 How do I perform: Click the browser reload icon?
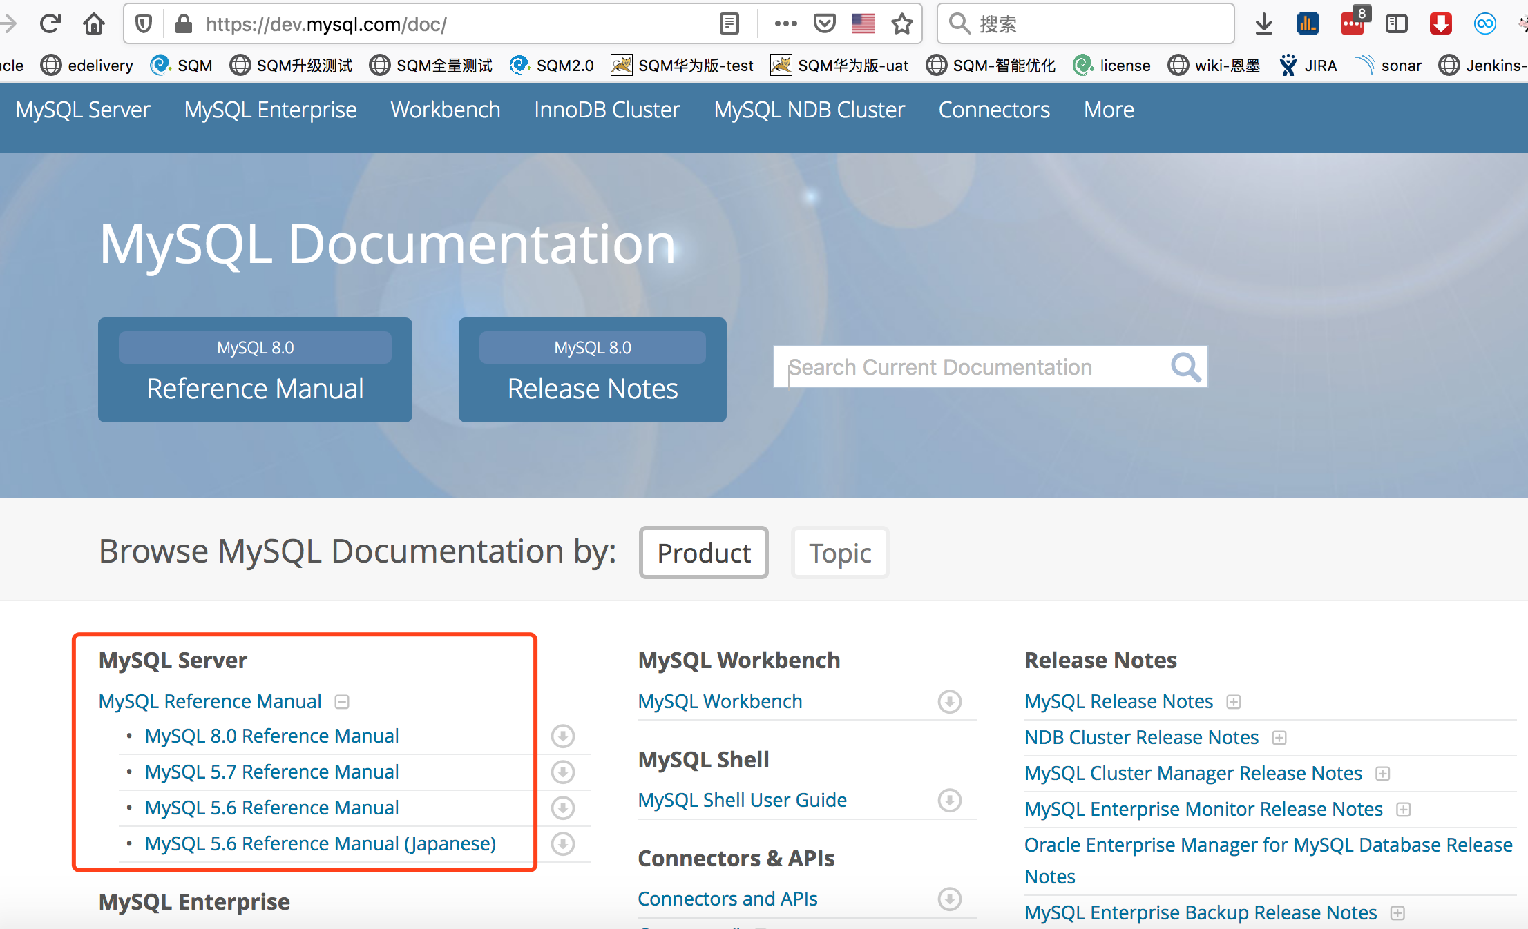[50, 24]
